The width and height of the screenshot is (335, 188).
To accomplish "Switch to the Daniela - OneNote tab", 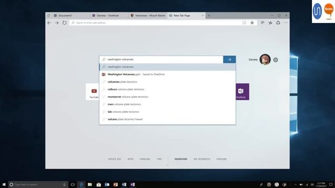I will [109, 16].
